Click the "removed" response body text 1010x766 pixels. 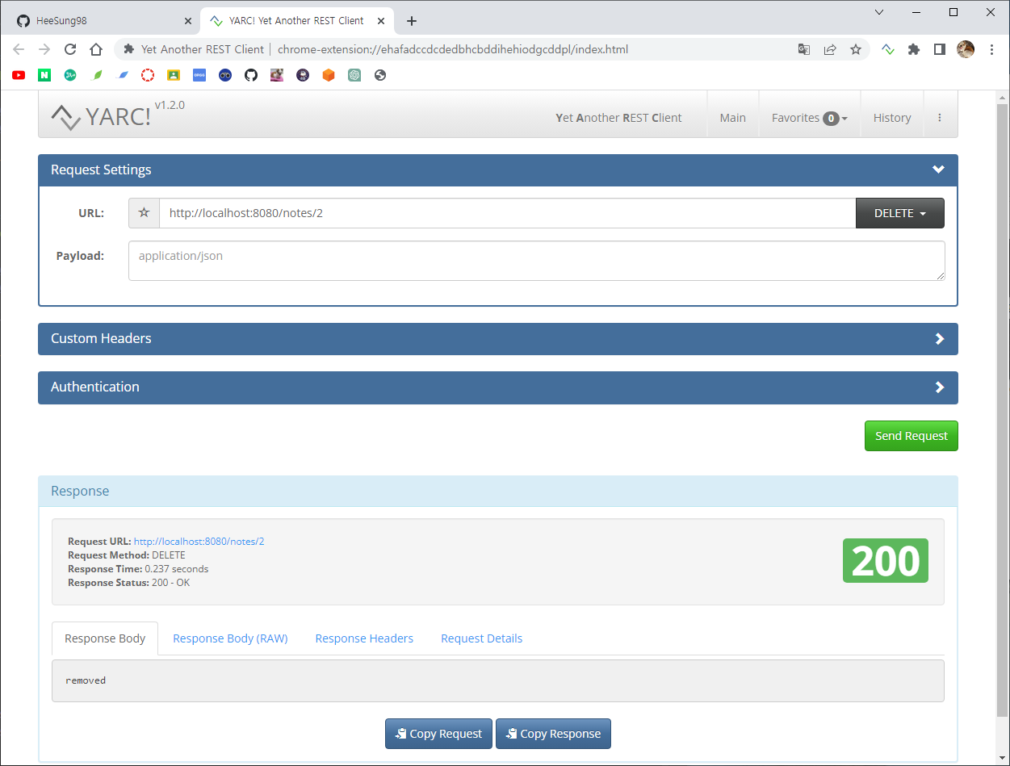click(x=86, y=680)
